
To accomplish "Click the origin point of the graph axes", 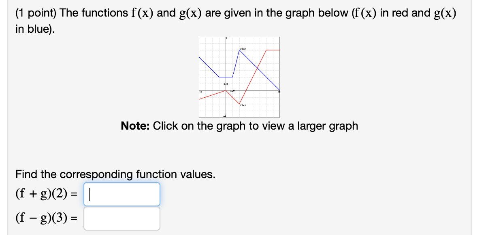I will (226, 90).
